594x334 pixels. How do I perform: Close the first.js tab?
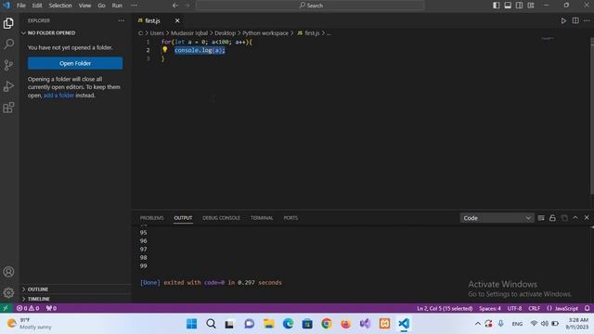pyautogui.click(x=177, y=20)
